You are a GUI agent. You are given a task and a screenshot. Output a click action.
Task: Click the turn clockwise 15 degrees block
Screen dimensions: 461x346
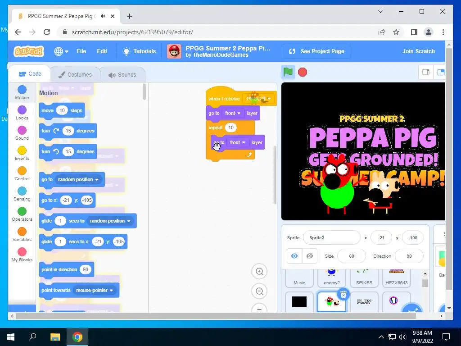click(x=68, y=131)
